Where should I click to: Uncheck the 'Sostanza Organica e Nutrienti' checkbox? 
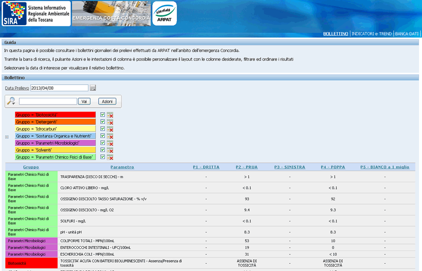(x=102, y=136)
